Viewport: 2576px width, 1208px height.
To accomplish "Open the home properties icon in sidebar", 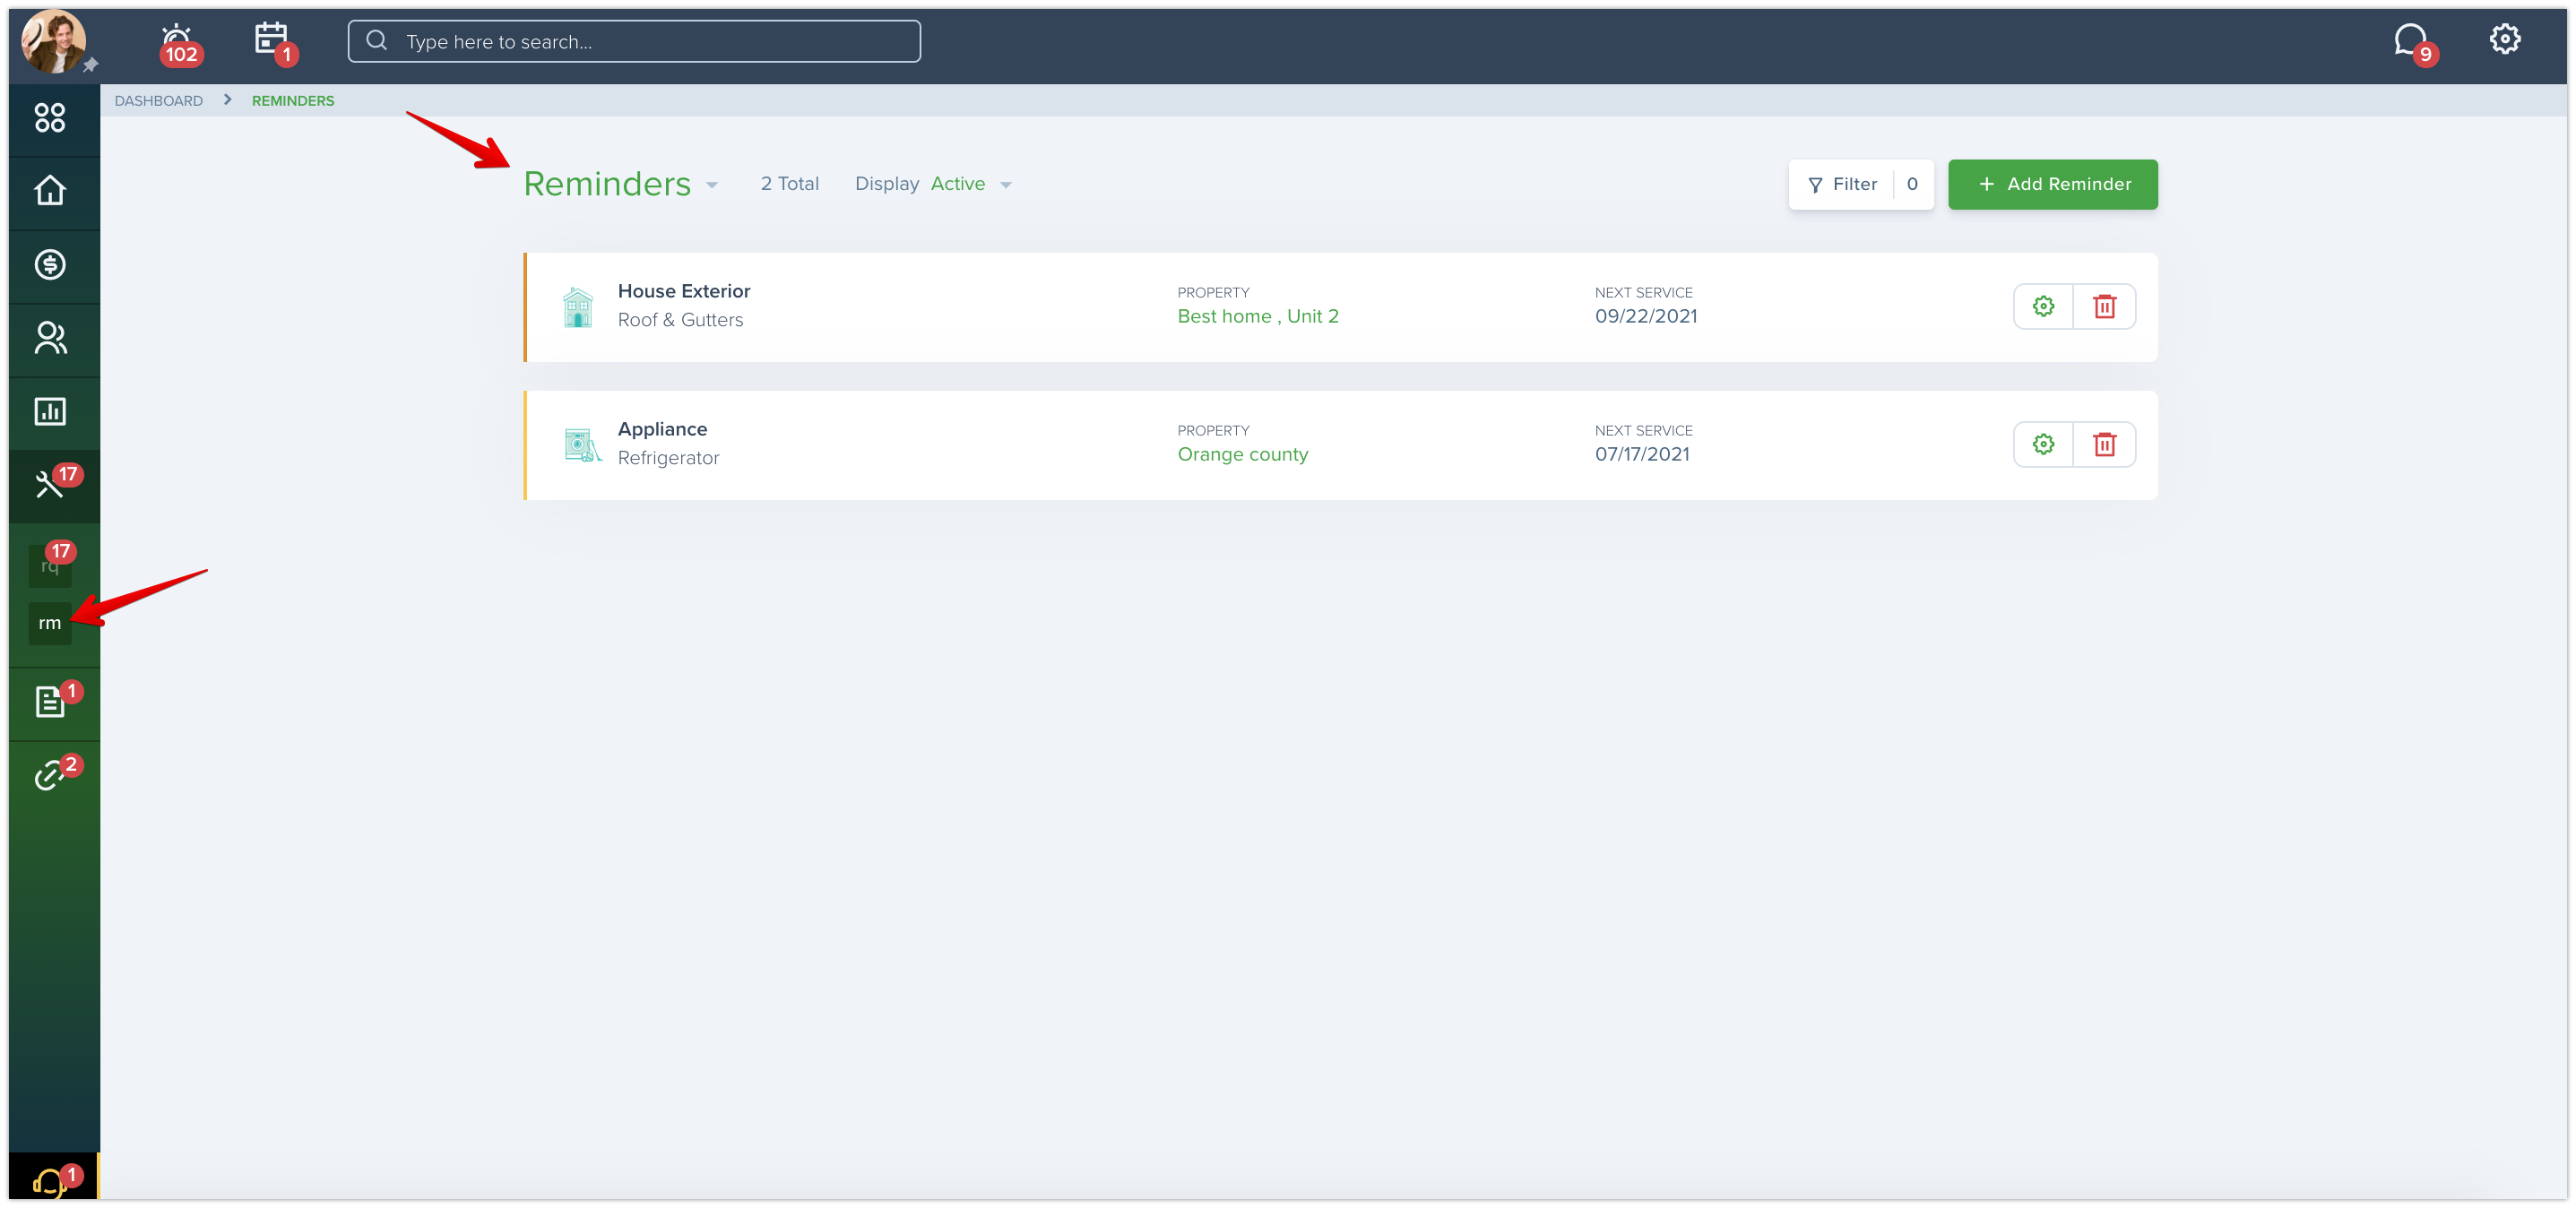I will tap(50, 190).
